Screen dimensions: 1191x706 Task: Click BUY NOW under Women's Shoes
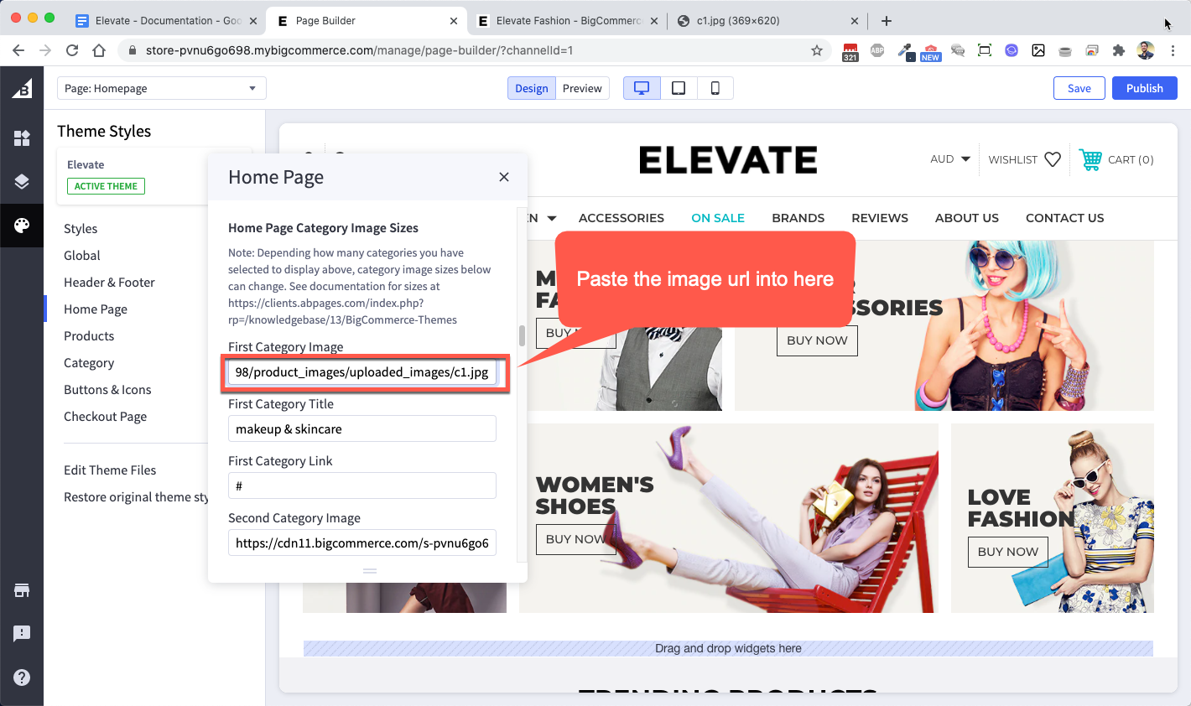coord(575,539)
